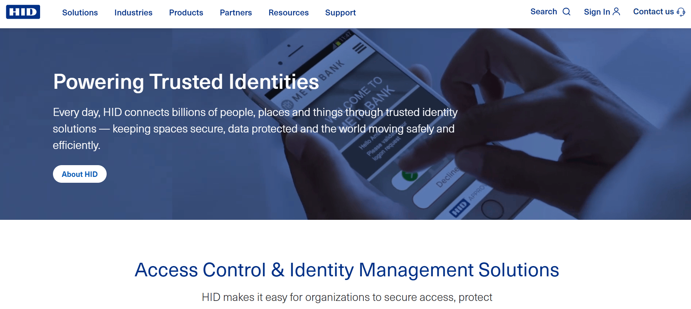Image resolution: width=691 pixels, height=309 pixels.
Task: Click the HID makes it easy subtitle text
Action: pyautogui.click(x=347, y=297)
